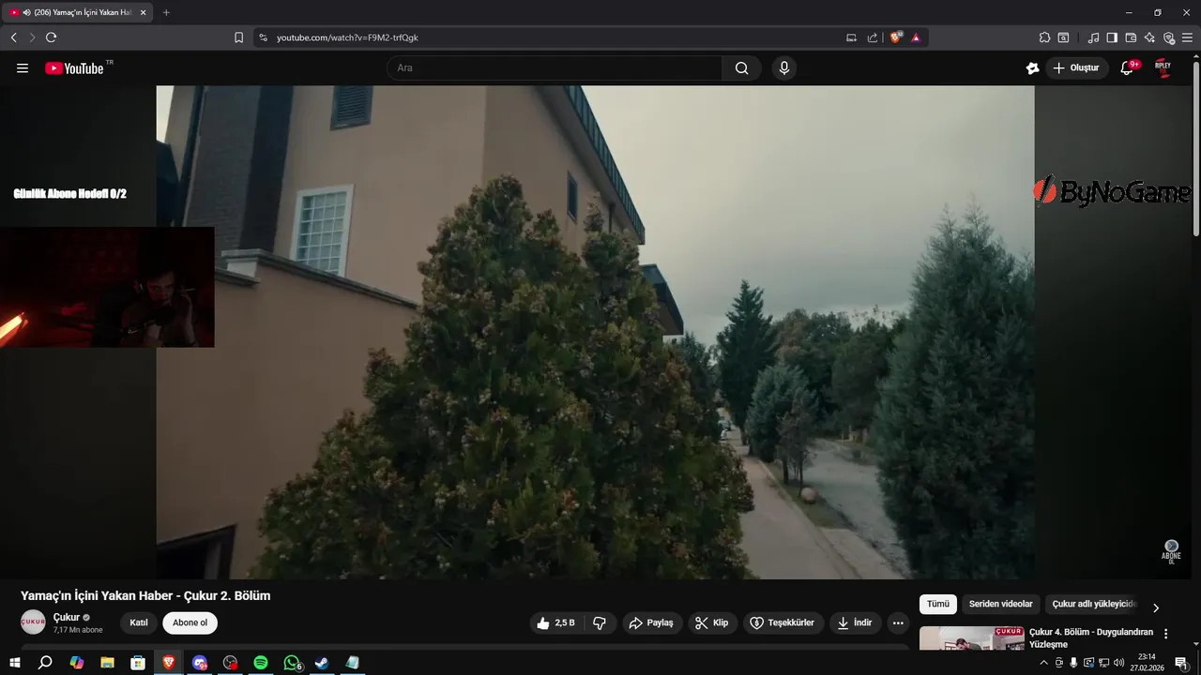Click the picture-in-picture icon in address bar
The height and width of the screenshot is (675, 1201).
point(851,37)
